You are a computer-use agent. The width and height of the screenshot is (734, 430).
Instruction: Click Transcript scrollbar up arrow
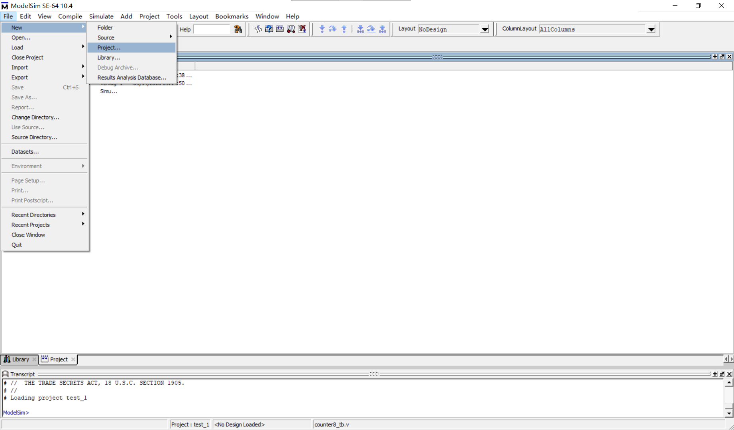729,383
